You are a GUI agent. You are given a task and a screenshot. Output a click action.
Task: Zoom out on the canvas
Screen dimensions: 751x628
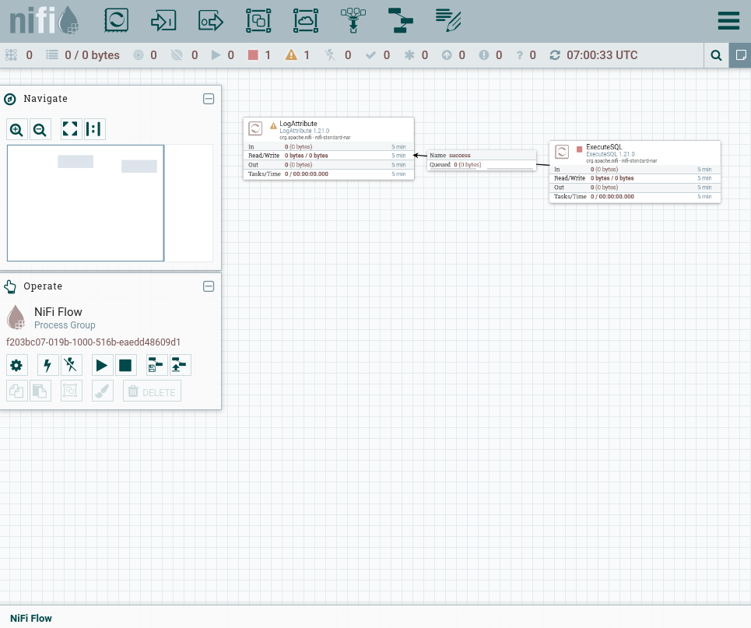[x=40, y=129]
